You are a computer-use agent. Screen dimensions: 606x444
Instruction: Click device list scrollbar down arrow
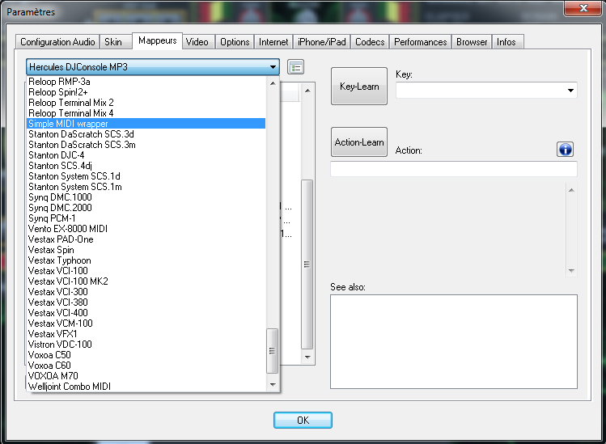(273, 384)
